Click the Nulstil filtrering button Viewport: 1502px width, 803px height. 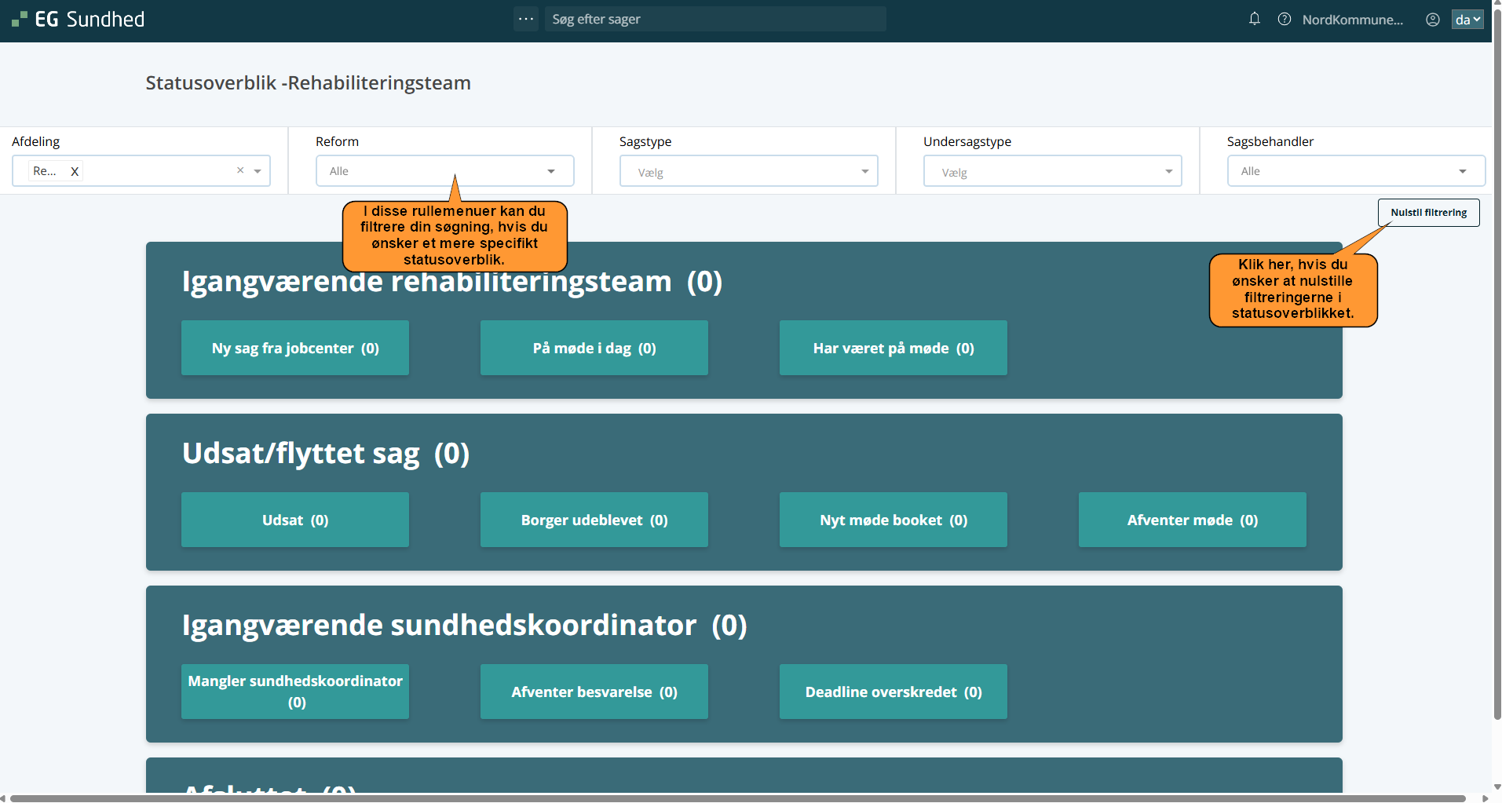pyautogui.click(x=1428, y=213)
